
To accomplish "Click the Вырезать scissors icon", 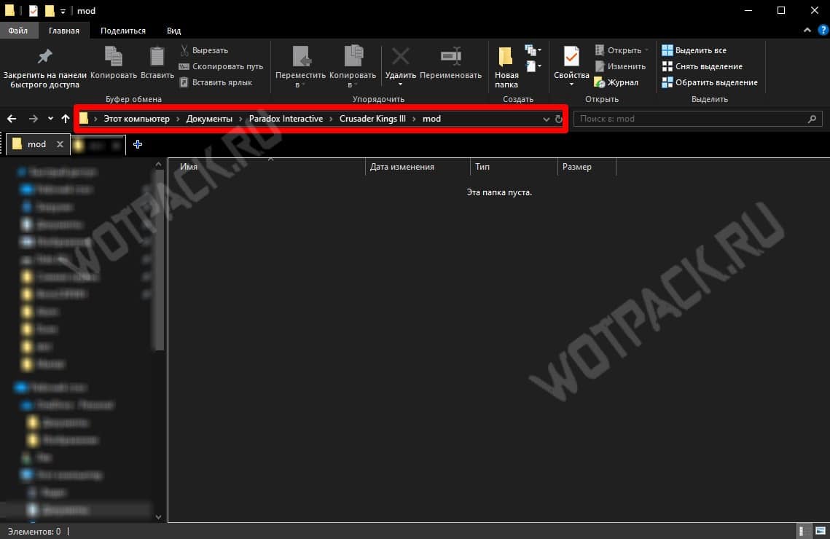I will (184, 50).
